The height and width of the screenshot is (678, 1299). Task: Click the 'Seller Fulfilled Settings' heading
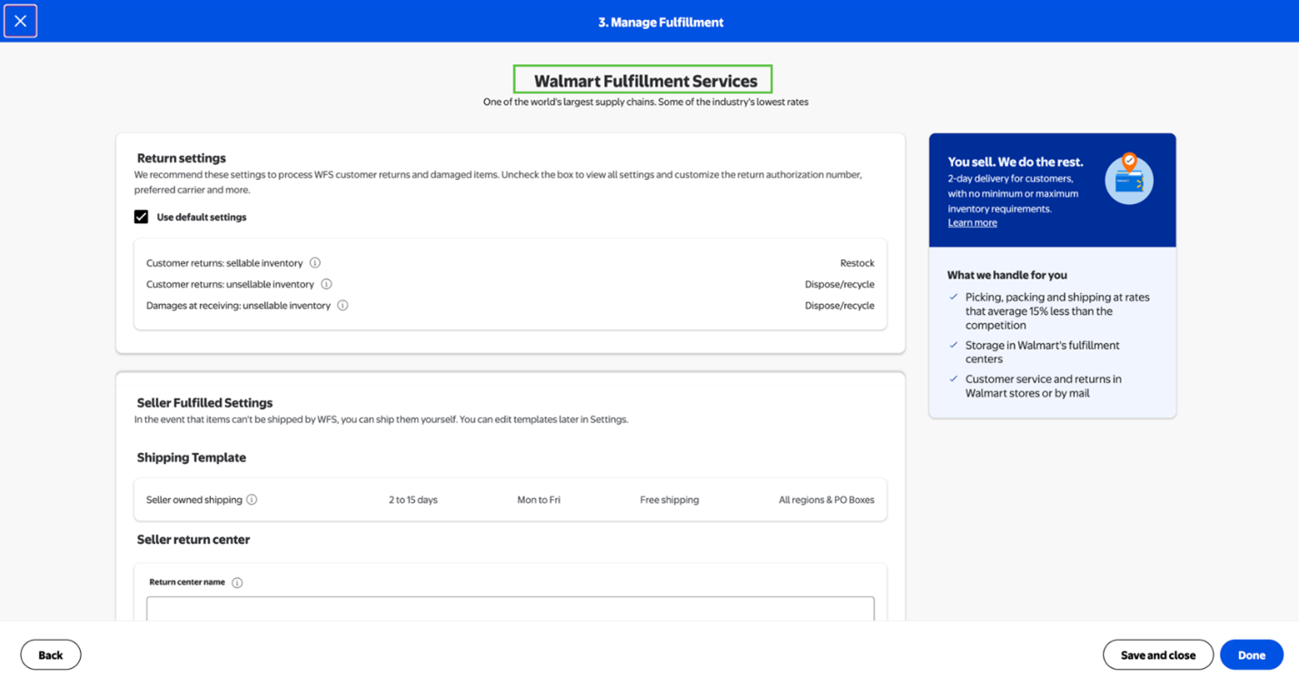204,403
